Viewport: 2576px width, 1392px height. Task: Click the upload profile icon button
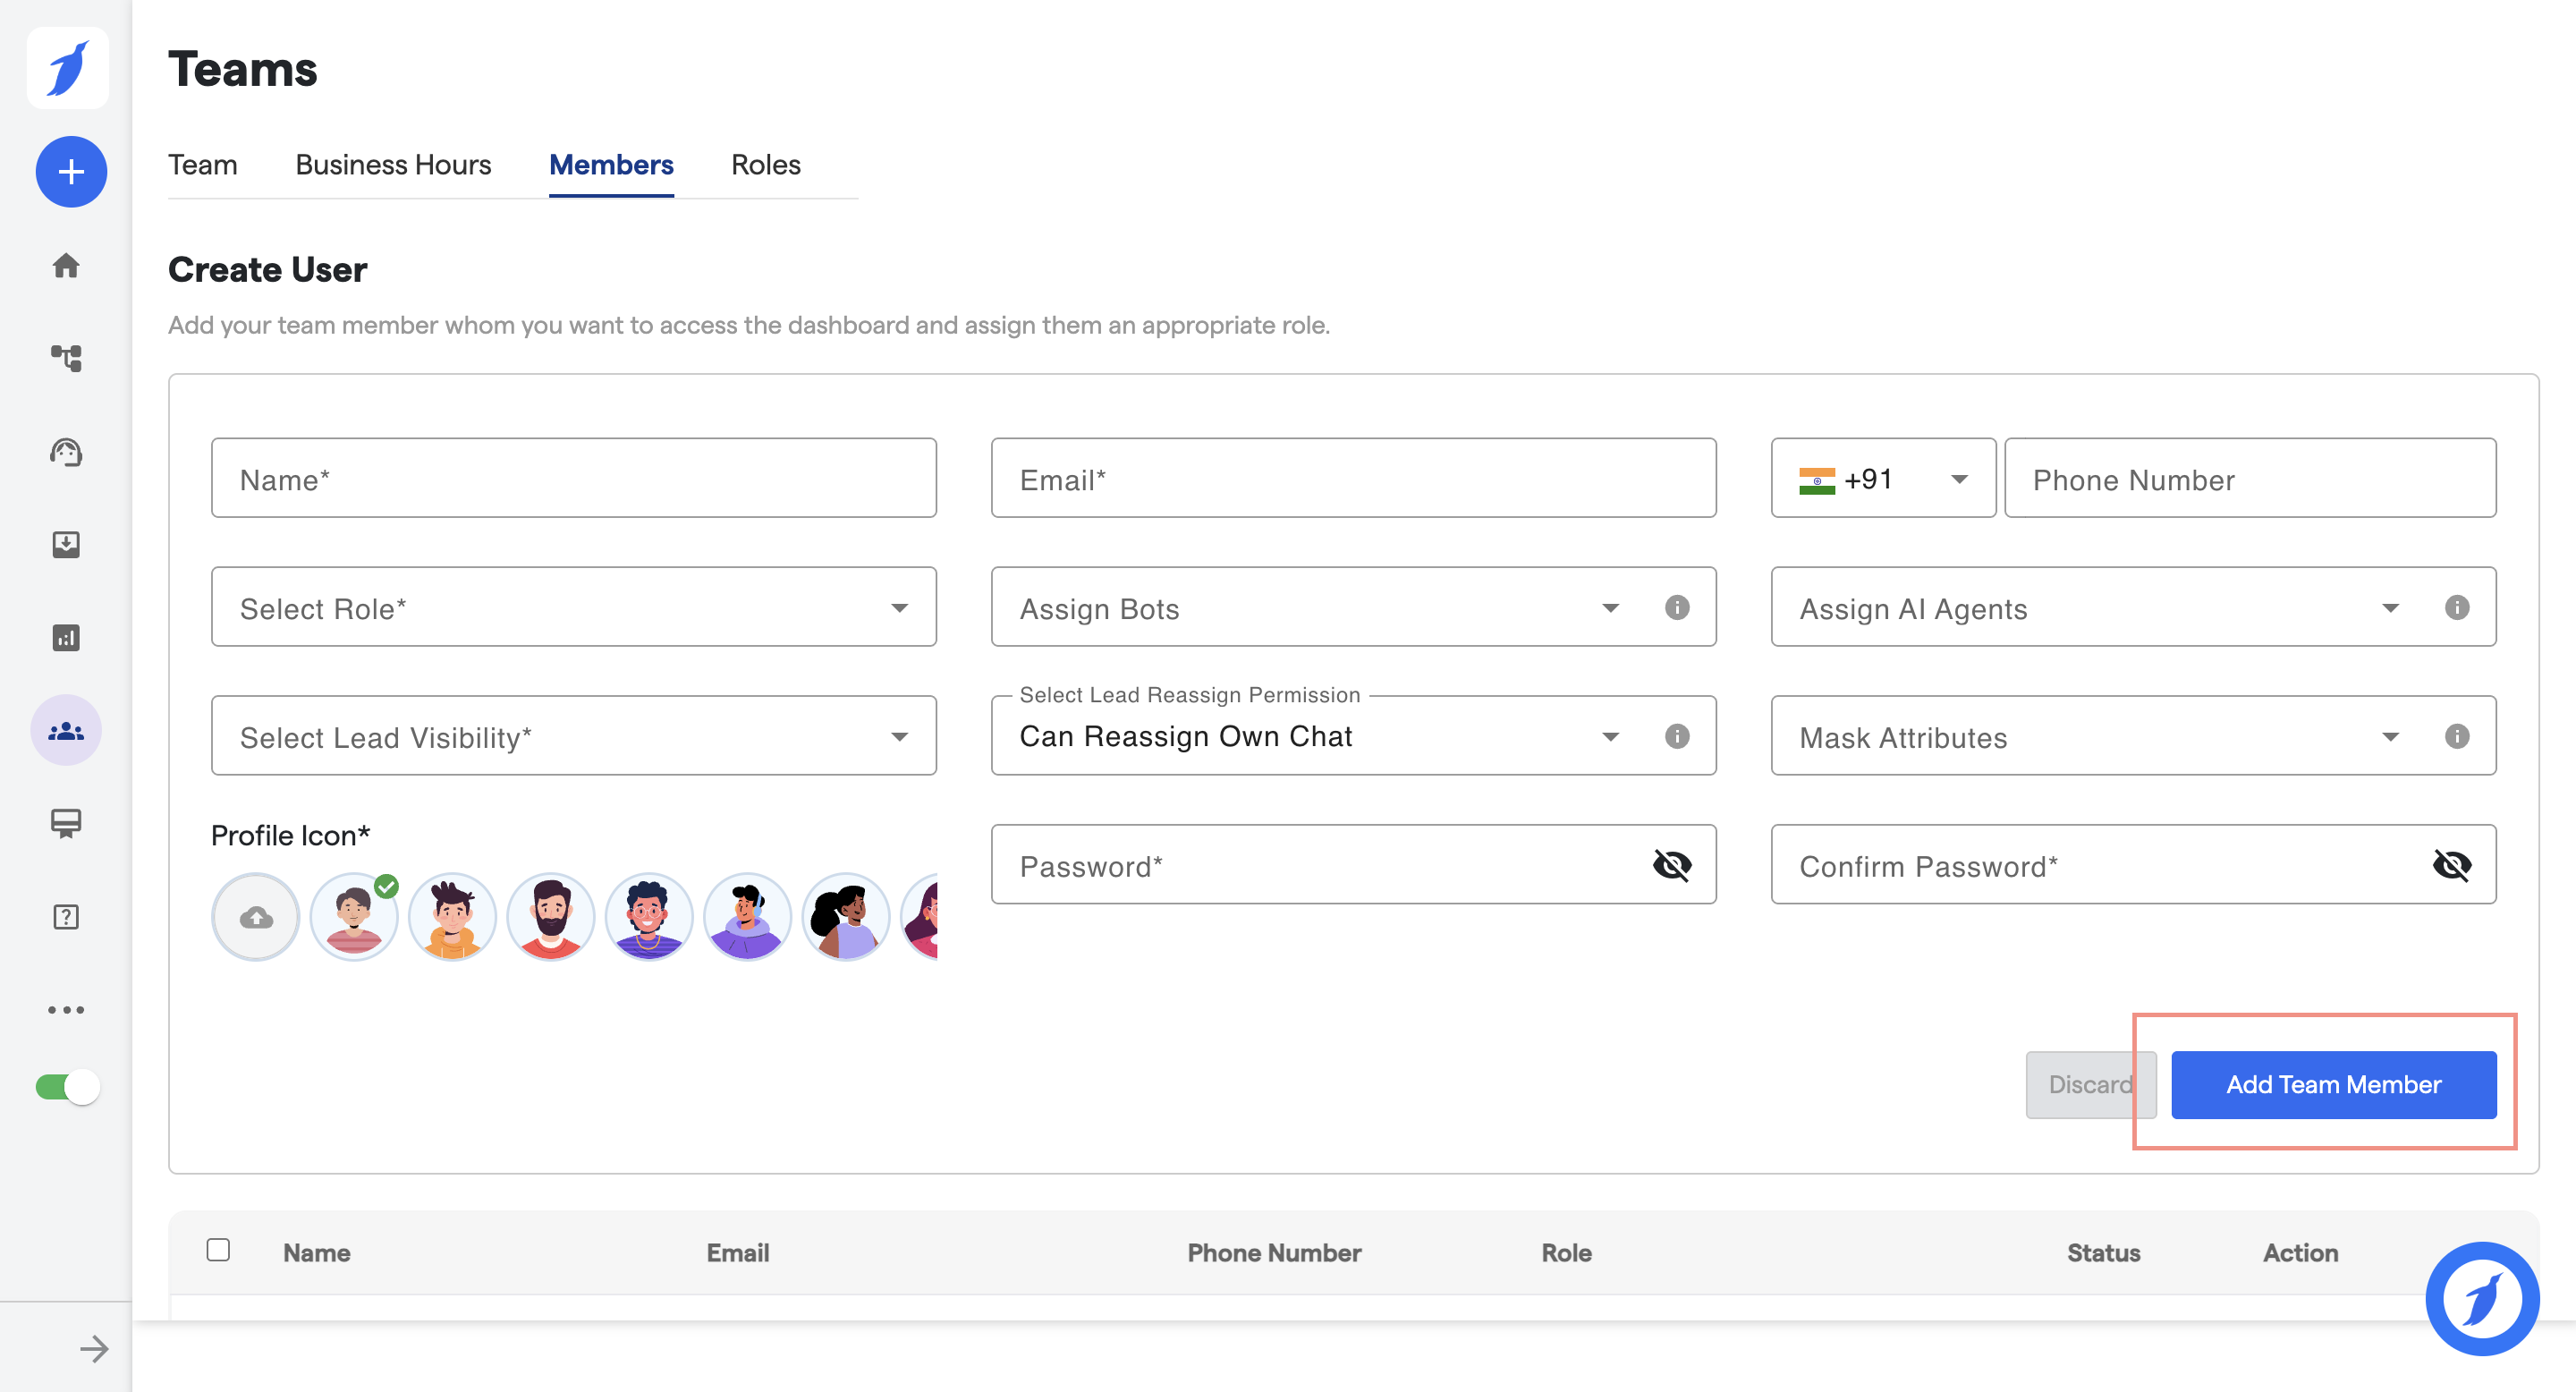[x=256, y=916]
